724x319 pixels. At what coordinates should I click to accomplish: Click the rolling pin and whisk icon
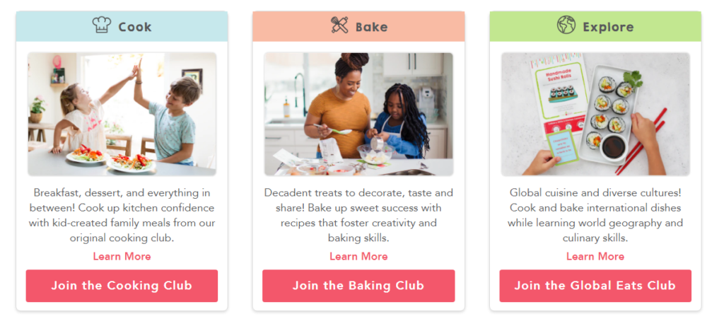click(x=339, y=25)
